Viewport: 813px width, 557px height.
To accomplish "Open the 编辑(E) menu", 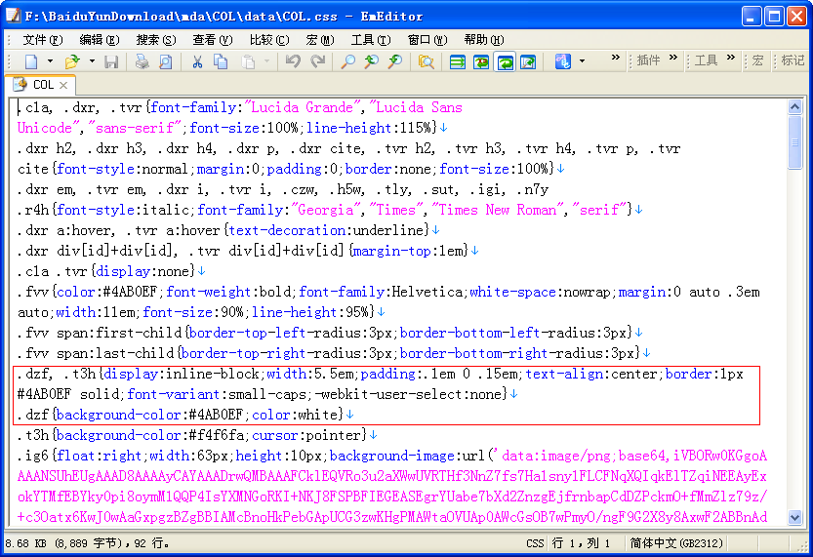I will click(99, 40).
